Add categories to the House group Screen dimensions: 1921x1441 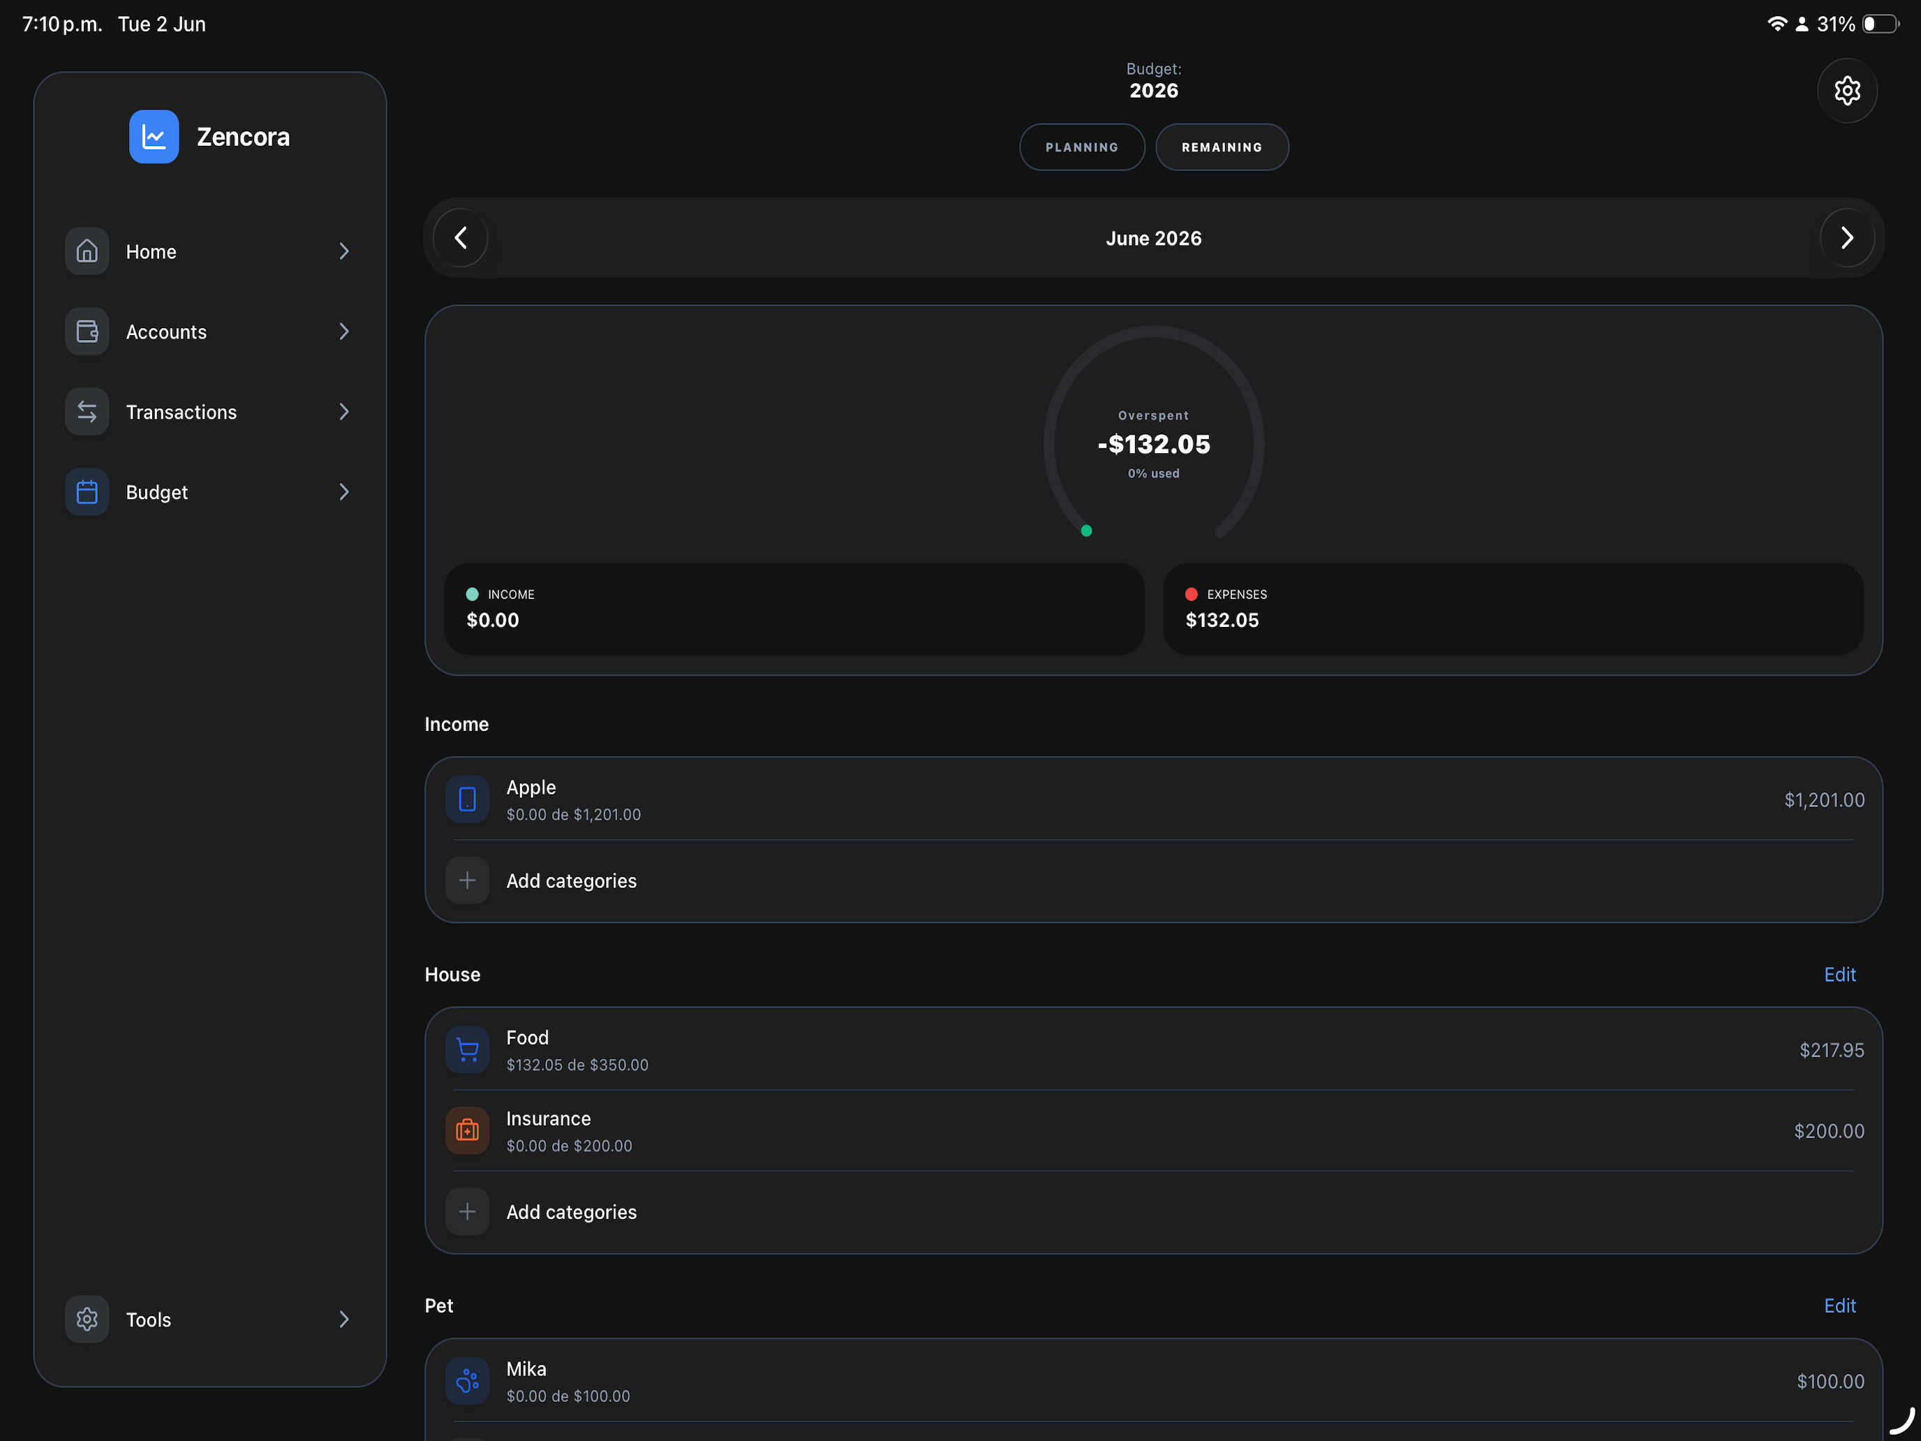point(1153,1212)
